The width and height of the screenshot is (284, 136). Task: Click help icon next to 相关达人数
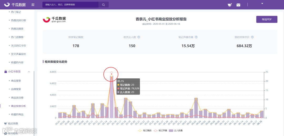tap(139, 37)
